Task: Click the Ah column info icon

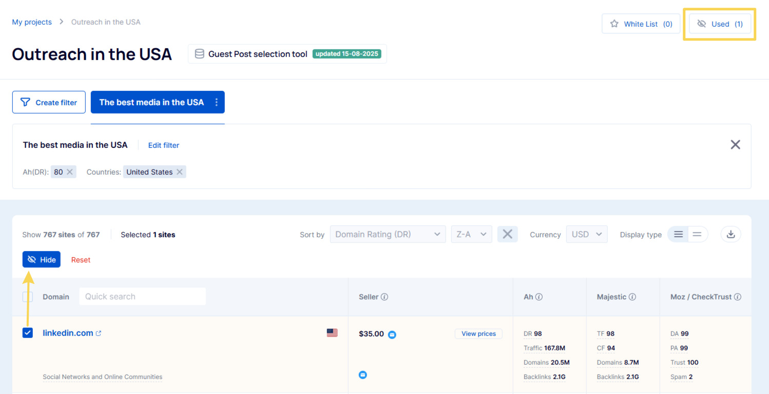Action: tap(539, 297)
